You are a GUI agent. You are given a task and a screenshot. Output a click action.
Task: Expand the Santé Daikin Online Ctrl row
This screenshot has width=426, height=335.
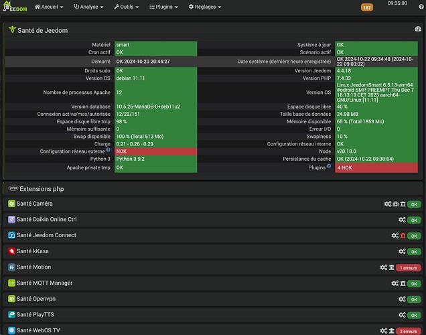coord(213,220)
